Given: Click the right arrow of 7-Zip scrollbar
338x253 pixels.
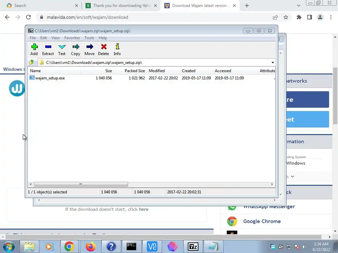Looking at the screenshot, I should point(272,184).
